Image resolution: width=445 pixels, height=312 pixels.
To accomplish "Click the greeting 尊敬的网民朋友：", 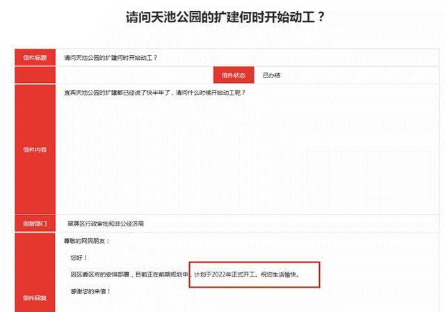I will click(x=86, y=241).
